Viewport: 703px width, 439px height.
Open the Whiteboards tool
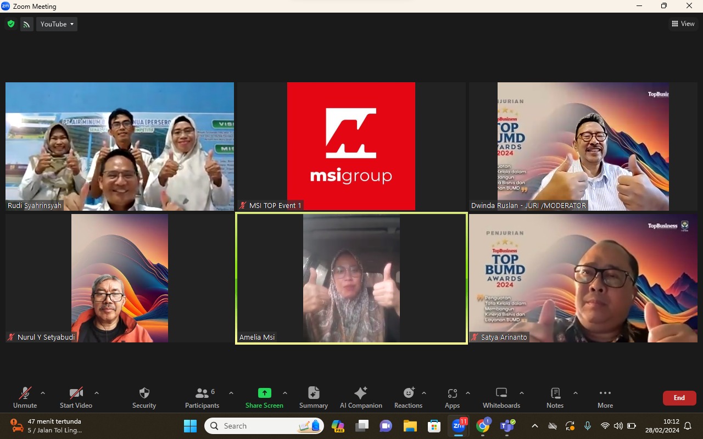click(501, 398)
